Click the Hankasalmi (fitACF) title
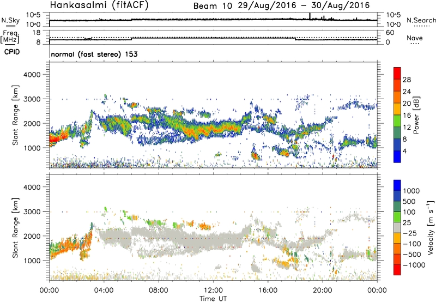Viewport: 436px width, 302px height. pyautogui.click(x=99, y=5)
